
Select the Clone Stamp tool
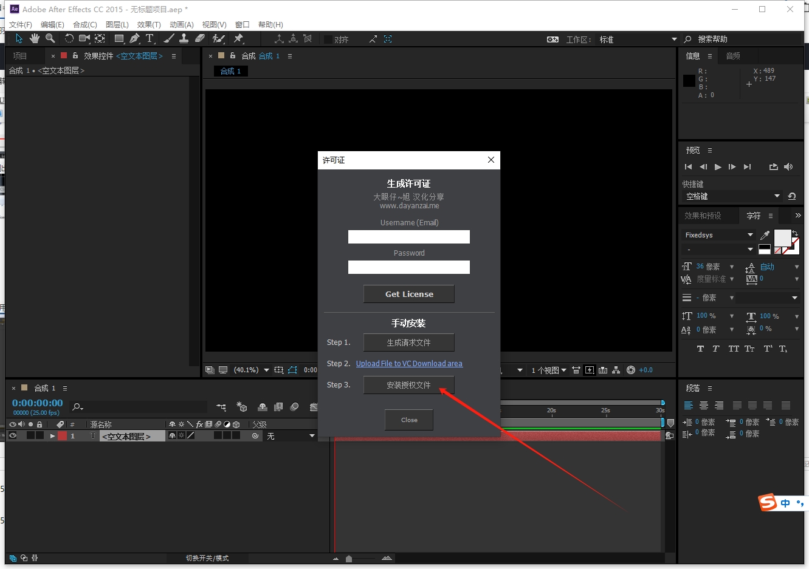(184, 39)
